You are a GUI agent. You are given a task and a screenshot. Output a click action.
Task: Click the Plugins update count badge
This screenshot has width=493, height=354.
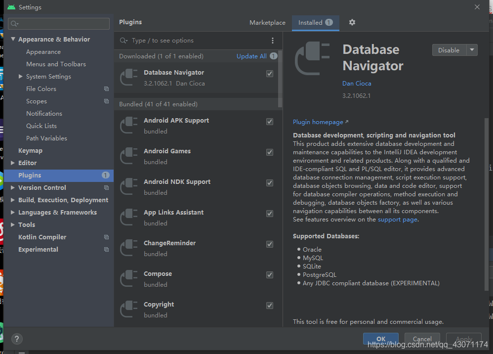106,175
